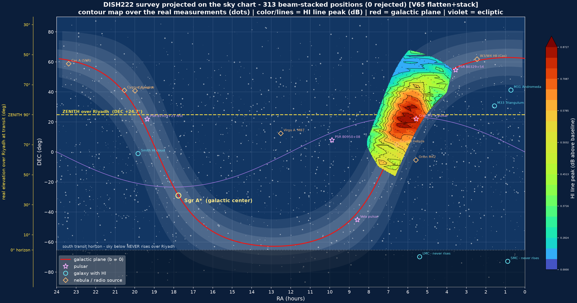Select the PSR B1919+21 pulsar star marker
Image resolution: width=577 pixels, height=303 pixels.
click(x=147, y=119)
